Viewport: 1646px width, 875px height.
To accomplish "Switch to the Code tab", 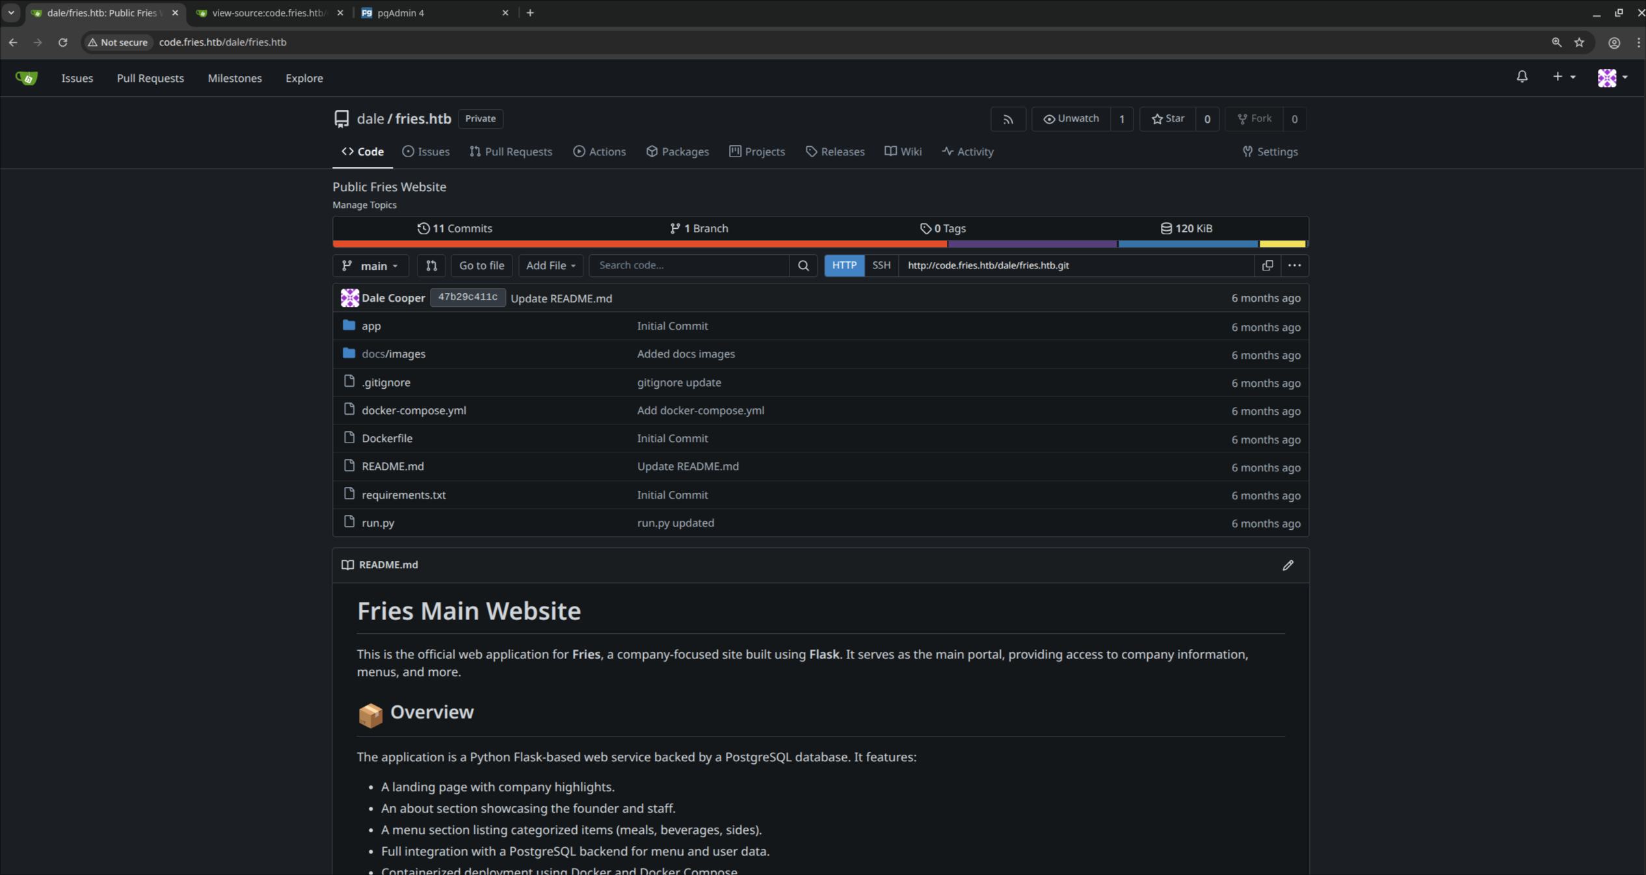I will click(x=363, y=151).
